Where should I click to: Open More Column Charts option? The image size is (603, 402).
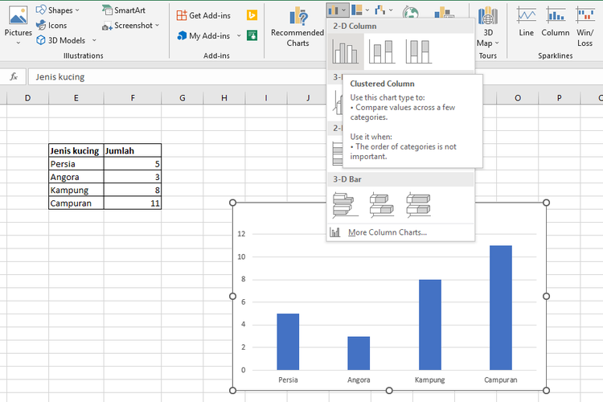[387, 232]
